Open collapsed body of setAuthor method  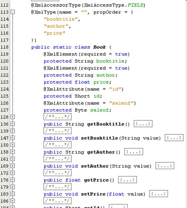[165, 166]
